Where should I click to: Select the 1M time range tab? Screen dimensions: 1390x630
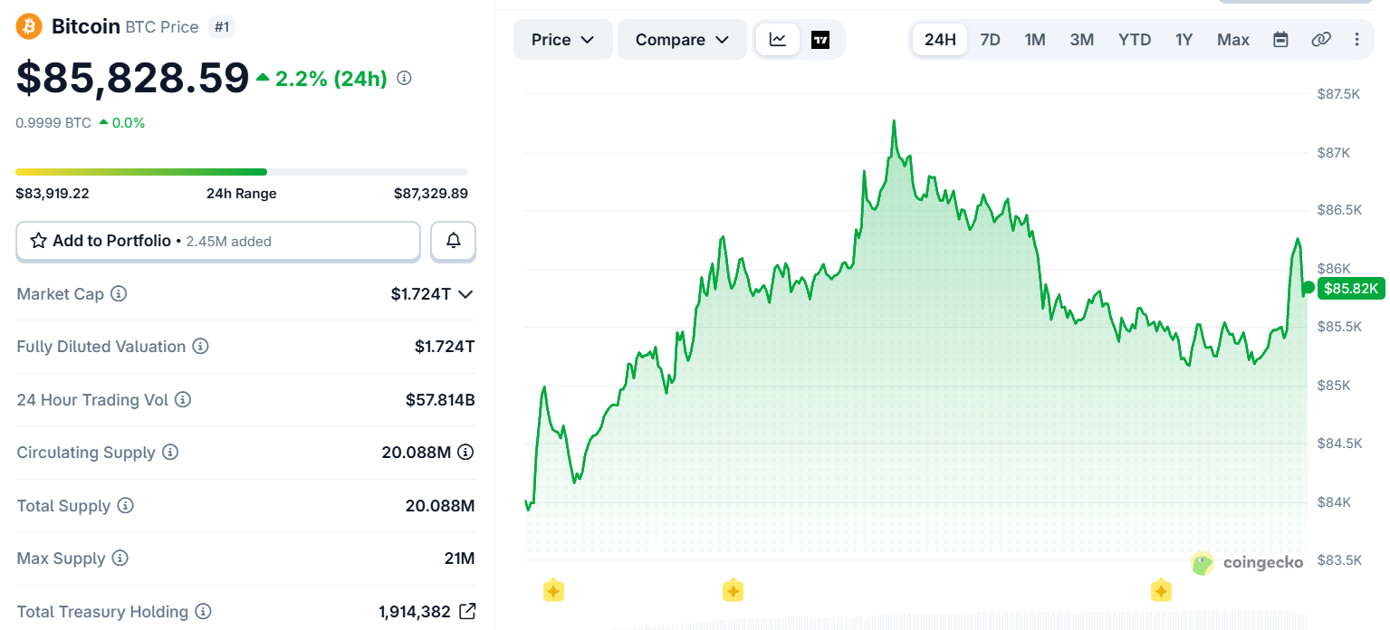coord(1035,40)
